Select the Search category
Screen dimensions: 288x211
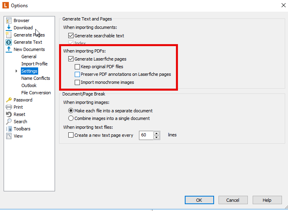tap(20, 122)
